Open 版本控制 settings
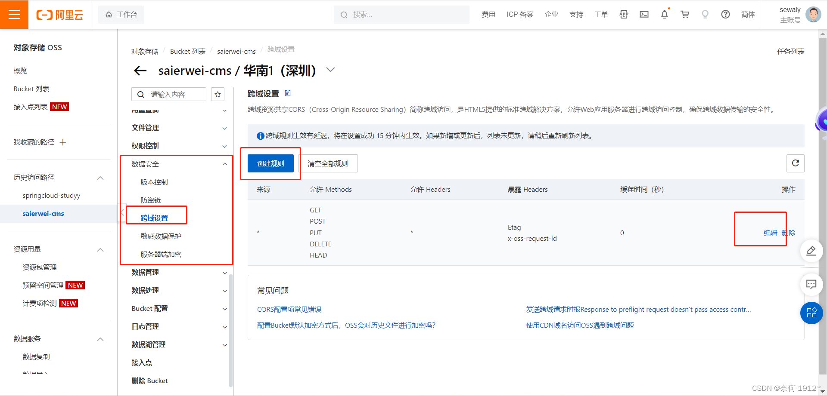This screenshot has width=827, height=396. (x=154, y=182)
